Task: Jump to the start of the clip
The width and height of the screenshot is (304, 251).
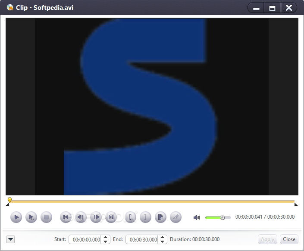Action: [x=66, y=217]
